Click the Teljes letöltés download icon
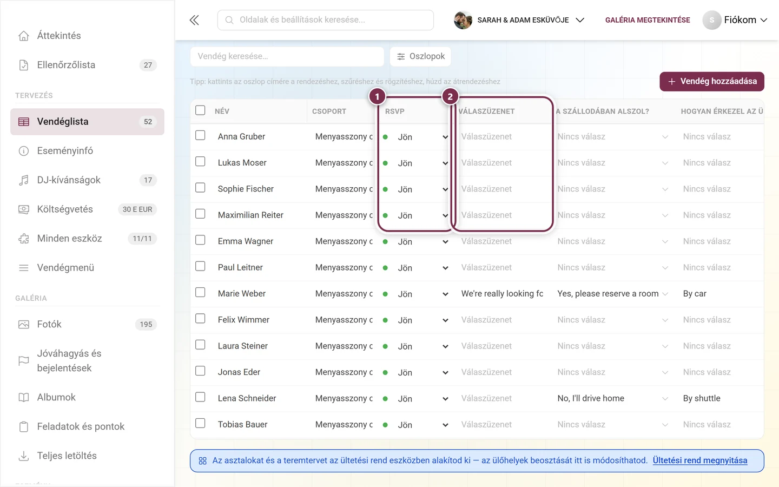The height and width of the screenshot is (487, 779). pyautogui.click(x=24, y=456)
